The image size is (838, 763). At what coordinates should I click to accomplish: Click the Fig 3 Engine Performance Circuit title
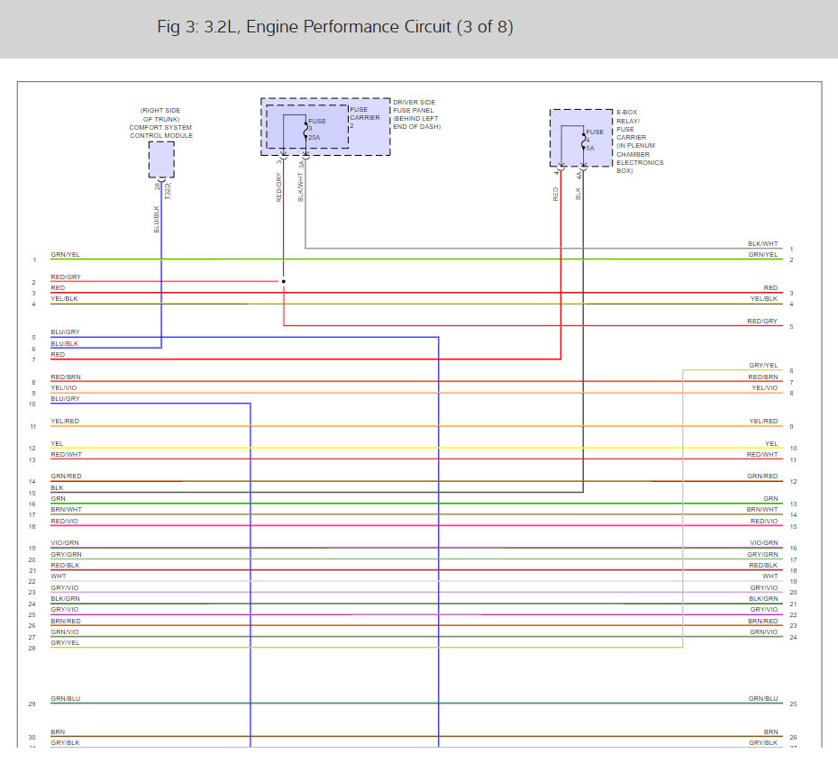point(335,27)
